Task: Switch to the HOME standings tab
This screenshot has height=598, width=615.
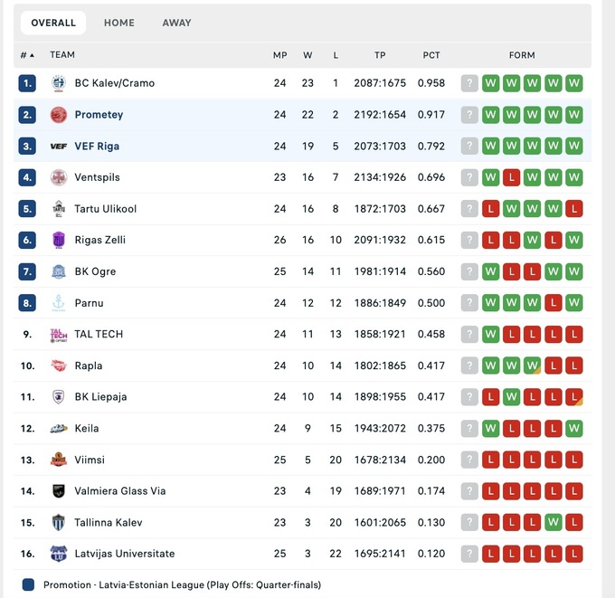Action: (119, 23)
